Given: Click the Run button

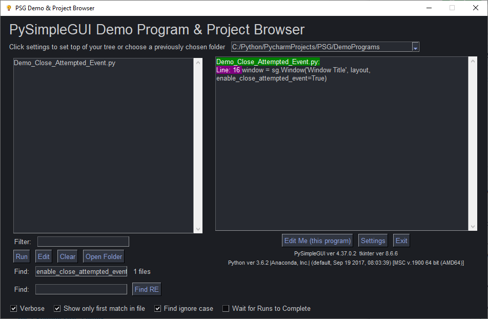Looking at the screenshot, I should (21, 256).
